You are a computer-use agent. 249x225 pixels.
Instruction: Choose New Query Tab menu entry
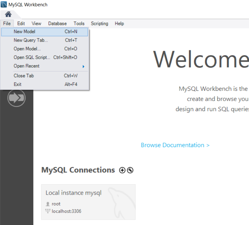coord(45,40)
